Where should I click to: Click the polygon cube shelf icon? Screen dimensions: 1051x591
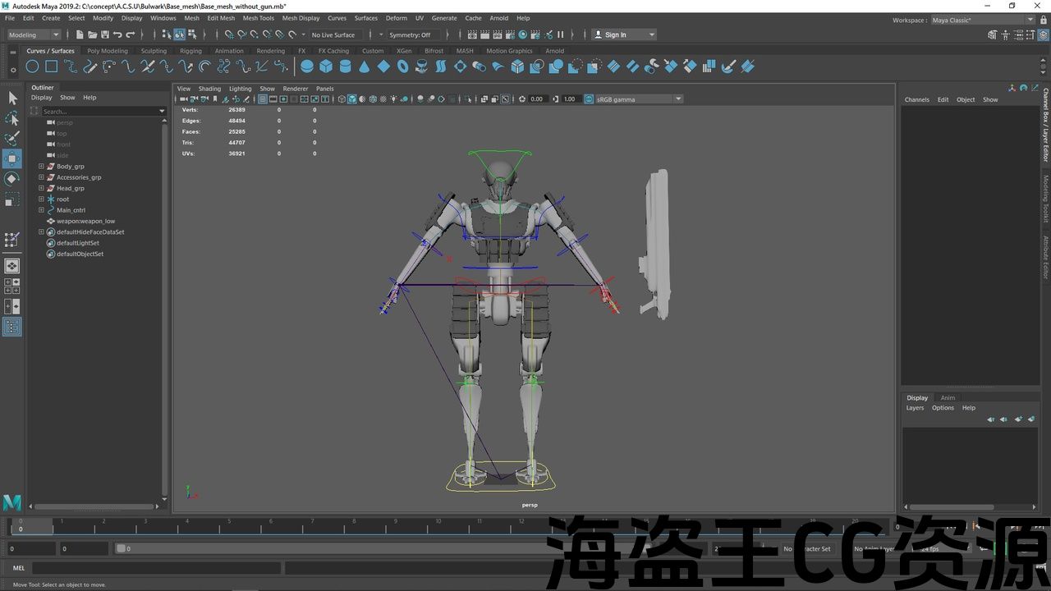pyautogui.click(x=326, y=66)
